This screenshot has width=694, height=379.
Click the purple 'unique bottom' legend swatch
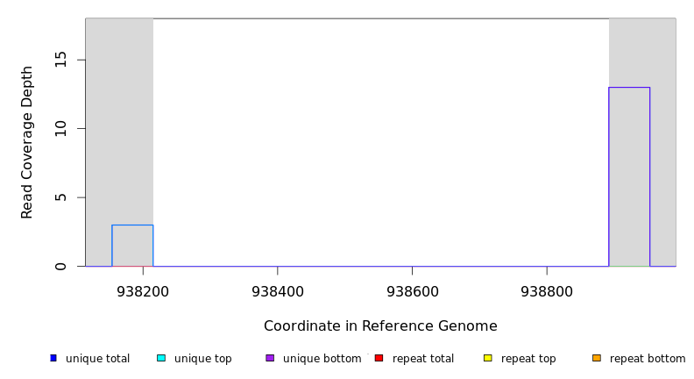click(270, 358)
